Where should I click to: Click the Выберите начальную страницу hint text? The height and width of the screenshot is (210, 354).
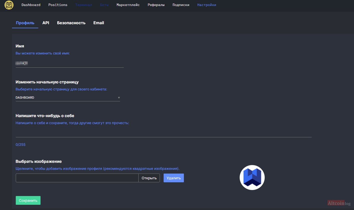(x=61, y=89)
